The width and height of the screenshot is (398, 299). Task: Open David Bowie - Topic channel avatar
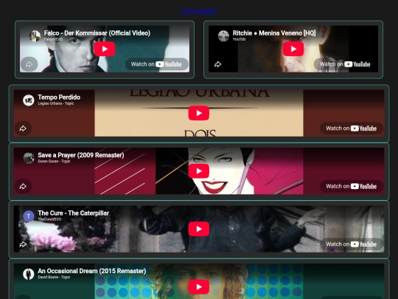click(29, 274)
